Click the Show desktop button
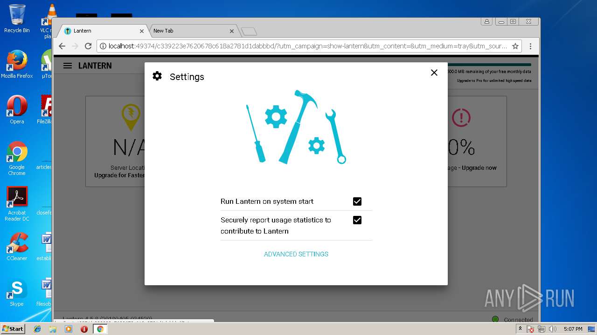 click(591, 329)
